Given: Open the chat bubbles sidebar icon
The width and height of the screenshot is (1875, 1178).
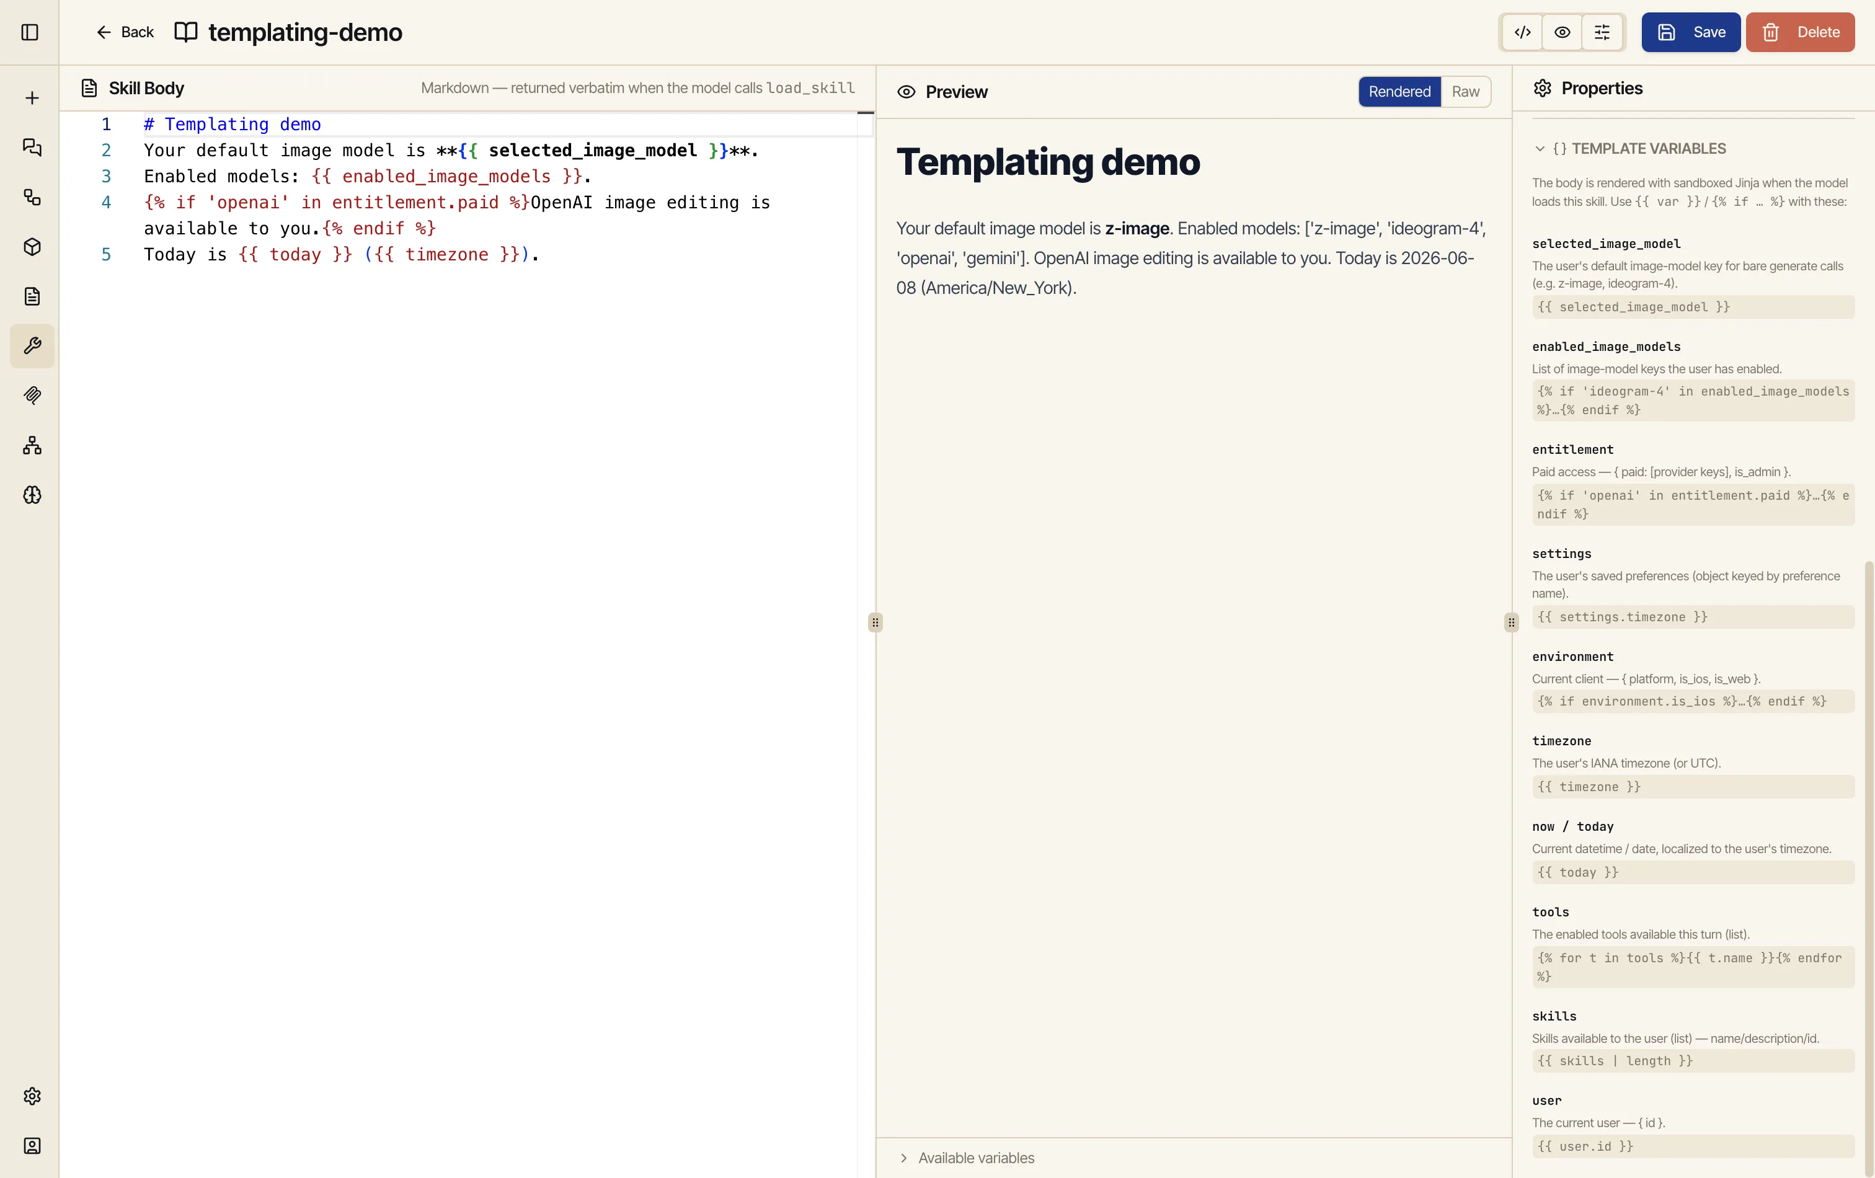Looking at the screenshot, I should [32, 147].
